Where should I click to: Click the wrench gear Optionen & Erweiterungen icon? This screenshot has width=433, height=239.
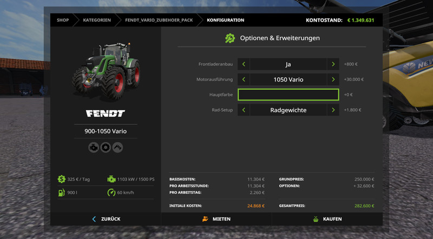coord(230,38)
